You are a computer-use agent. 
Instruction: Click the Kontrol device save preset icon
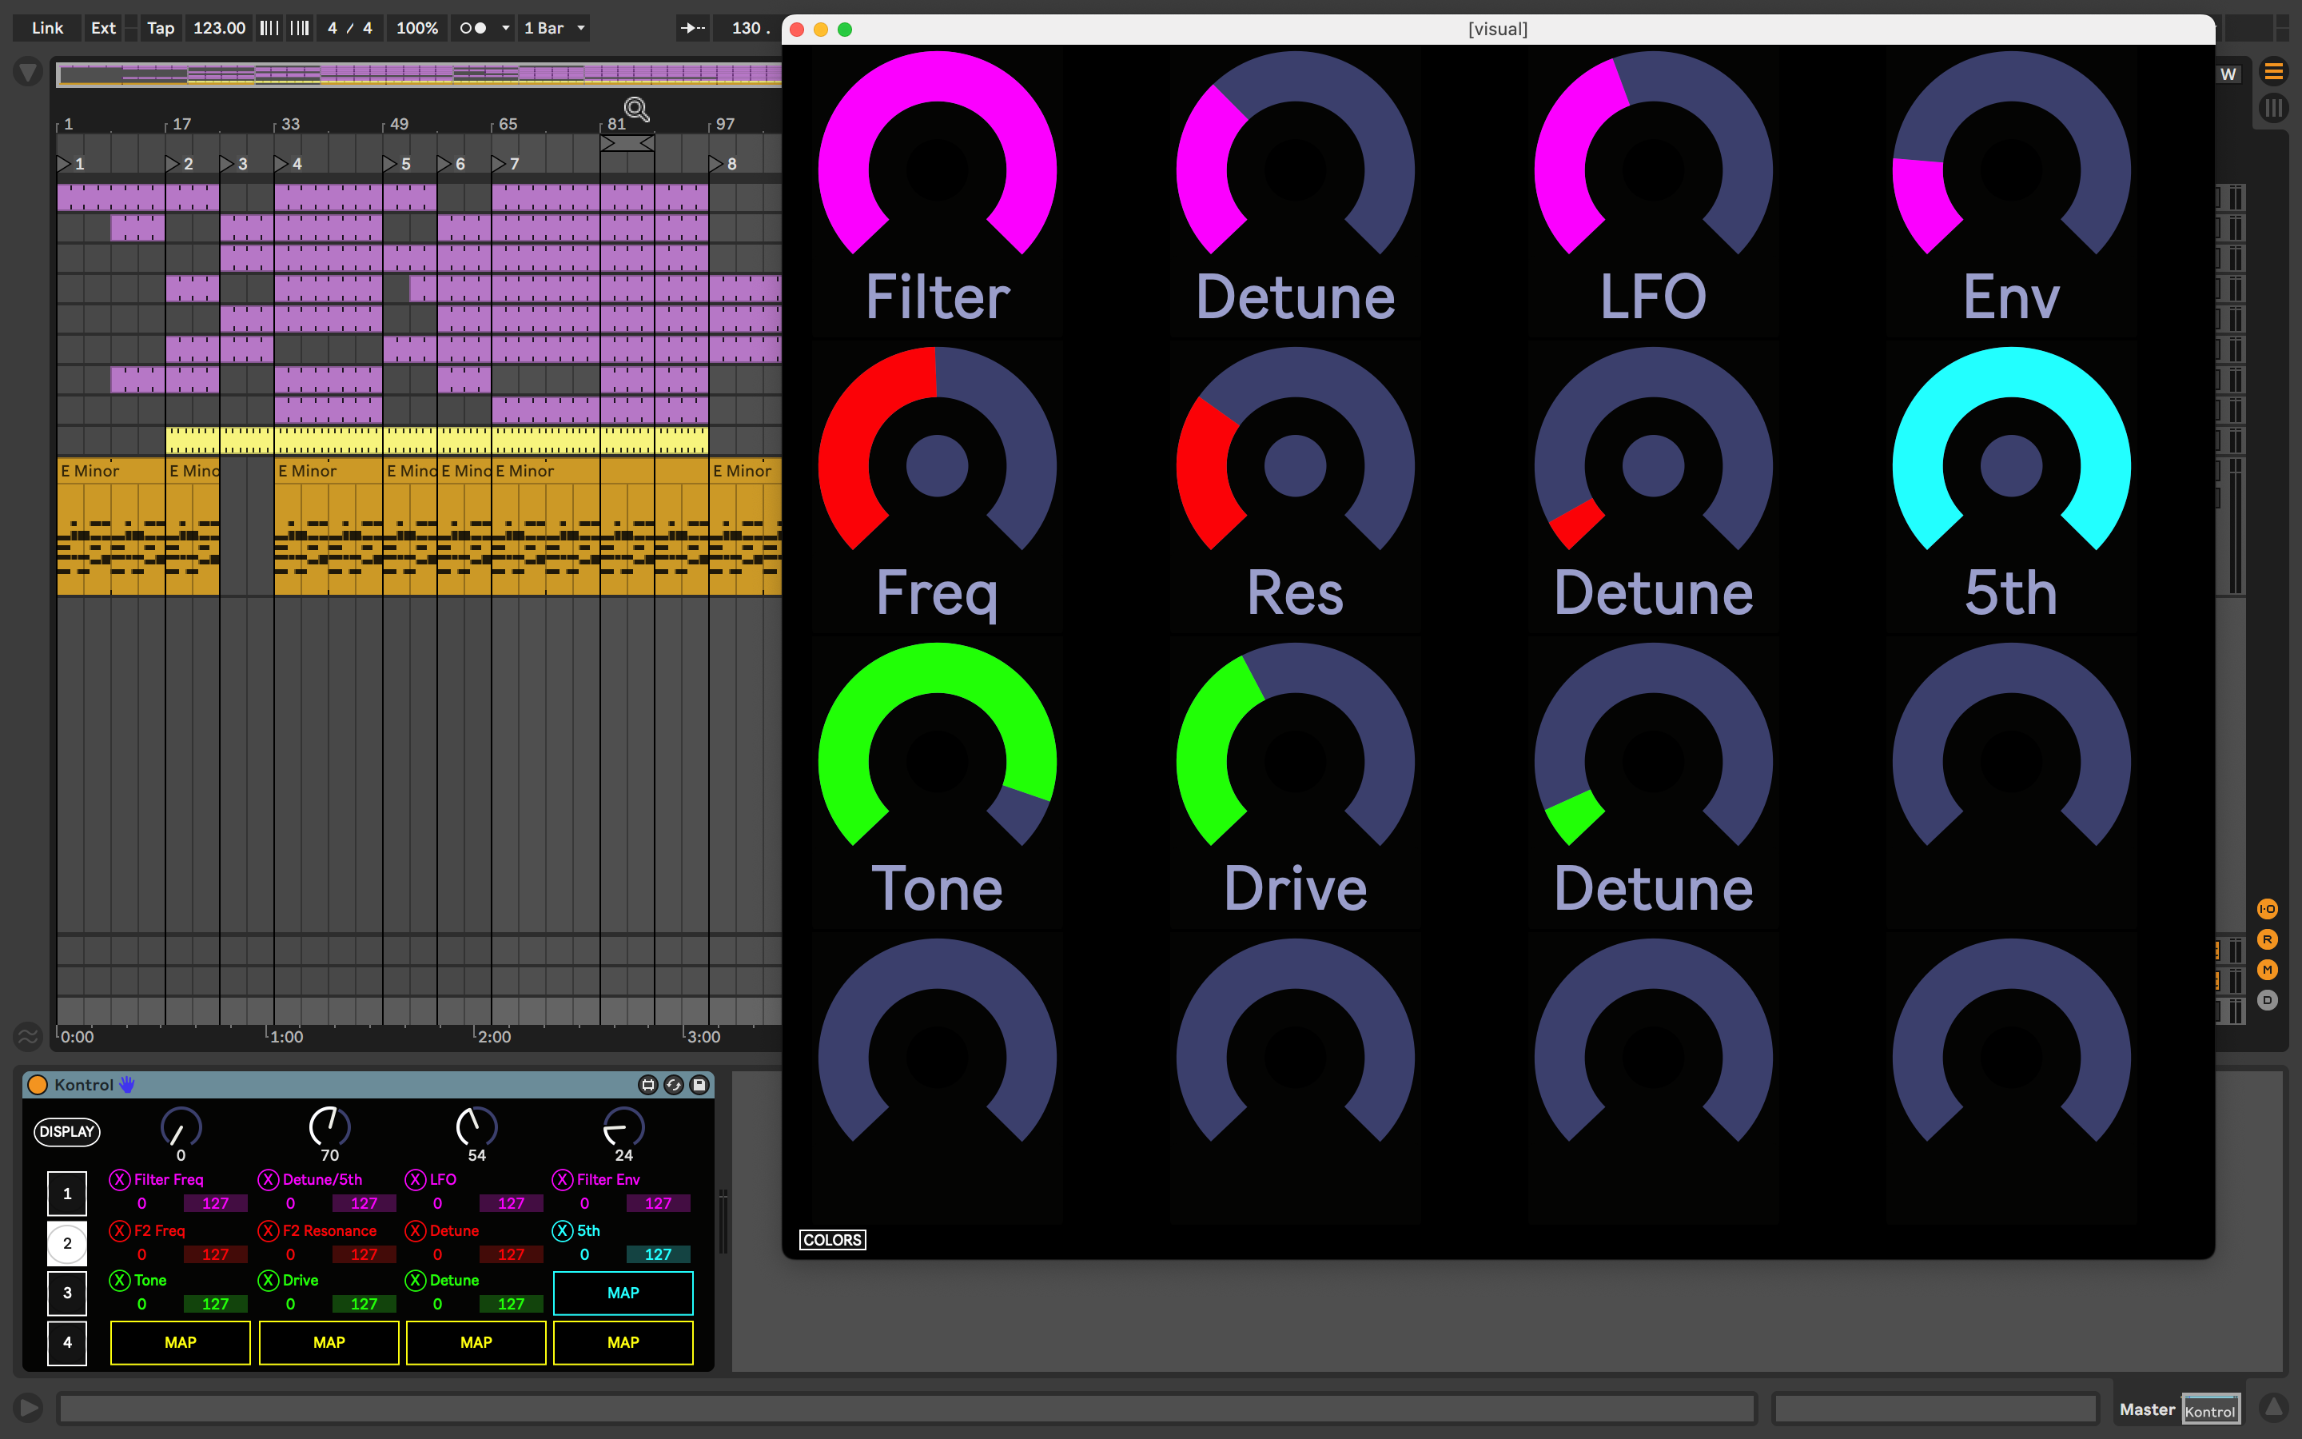point(699,1085)
